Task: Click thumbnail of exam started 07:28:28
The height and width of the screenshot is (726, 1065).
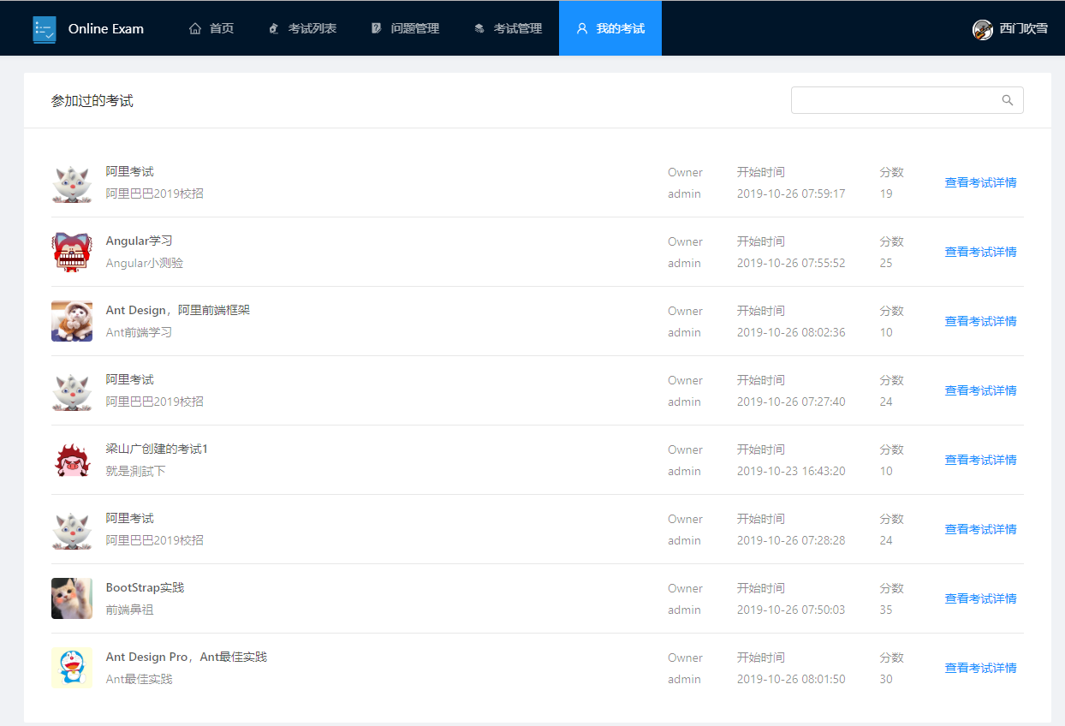Action: pos(72,529)
